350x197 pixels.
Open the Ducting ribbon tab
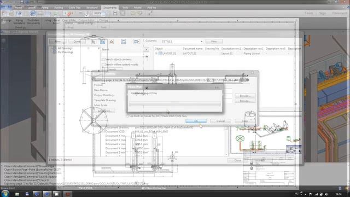59,8
